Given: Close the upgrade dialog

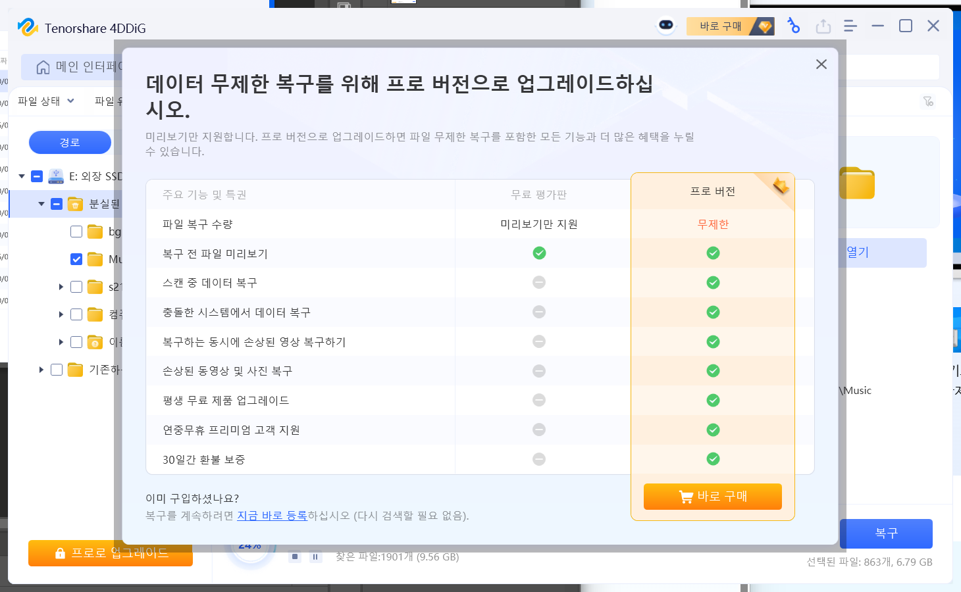Looking at the screenshot, I should [x=821, y=64].
